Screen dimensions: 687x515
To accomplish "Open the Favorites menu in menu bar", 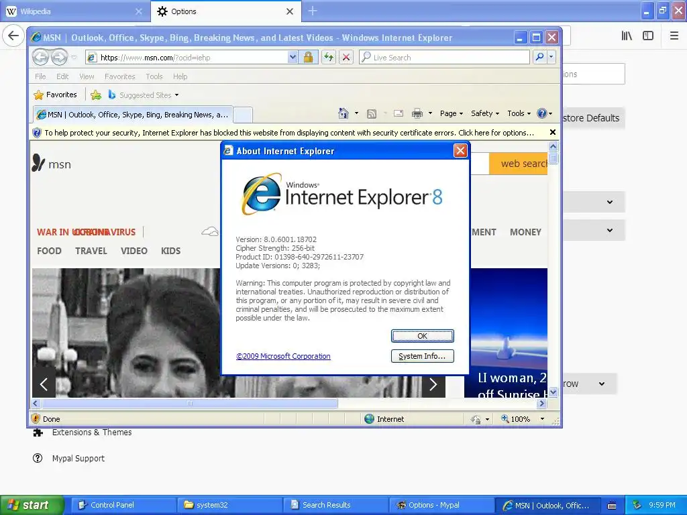I will [x=119, y=76].
